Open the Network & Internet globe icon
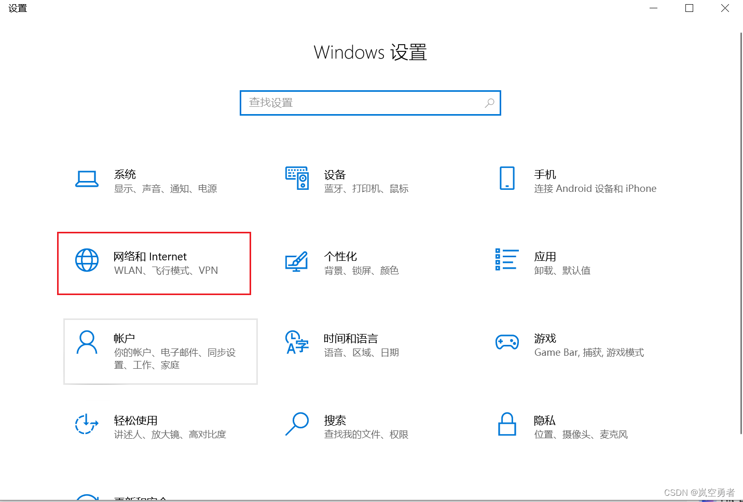Image resolution: width=743 pixels, height=502 pixels. click(87, 260)
